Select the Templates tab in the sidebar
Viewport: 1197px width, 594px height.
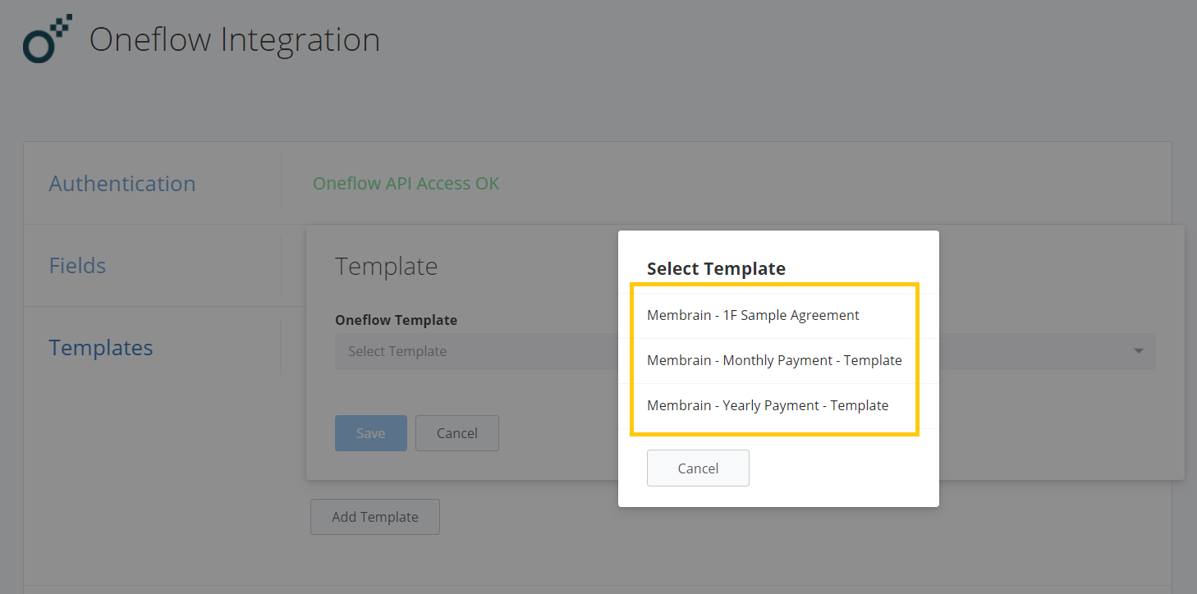click(100, 347)
